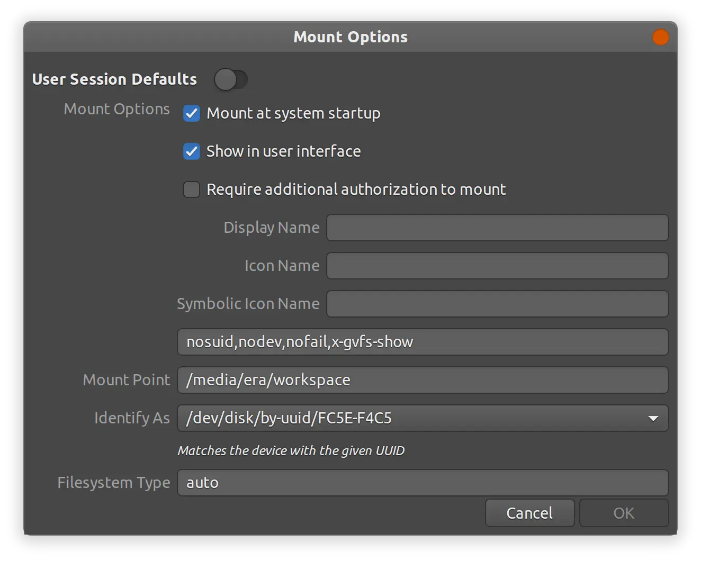Select the Symbolic Icon Name input box
This screenshot has width=701, height=561.
click(497, 304)
